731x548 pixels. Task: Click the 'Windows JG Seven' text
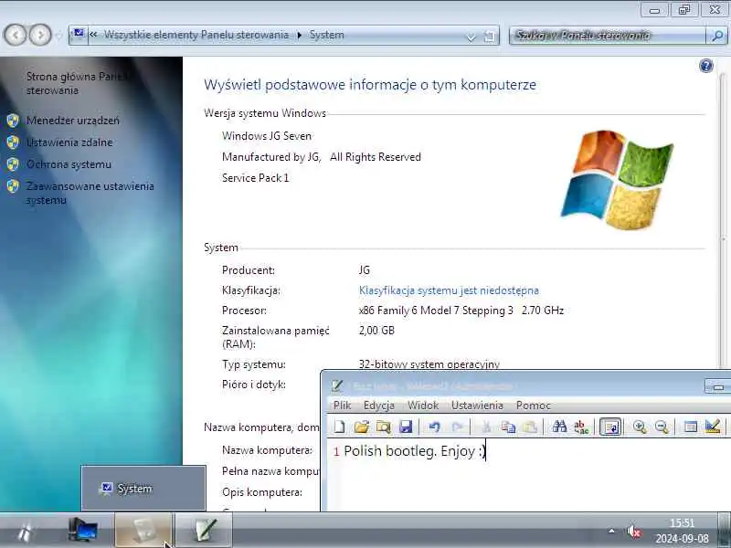click(x=267, y=136)
